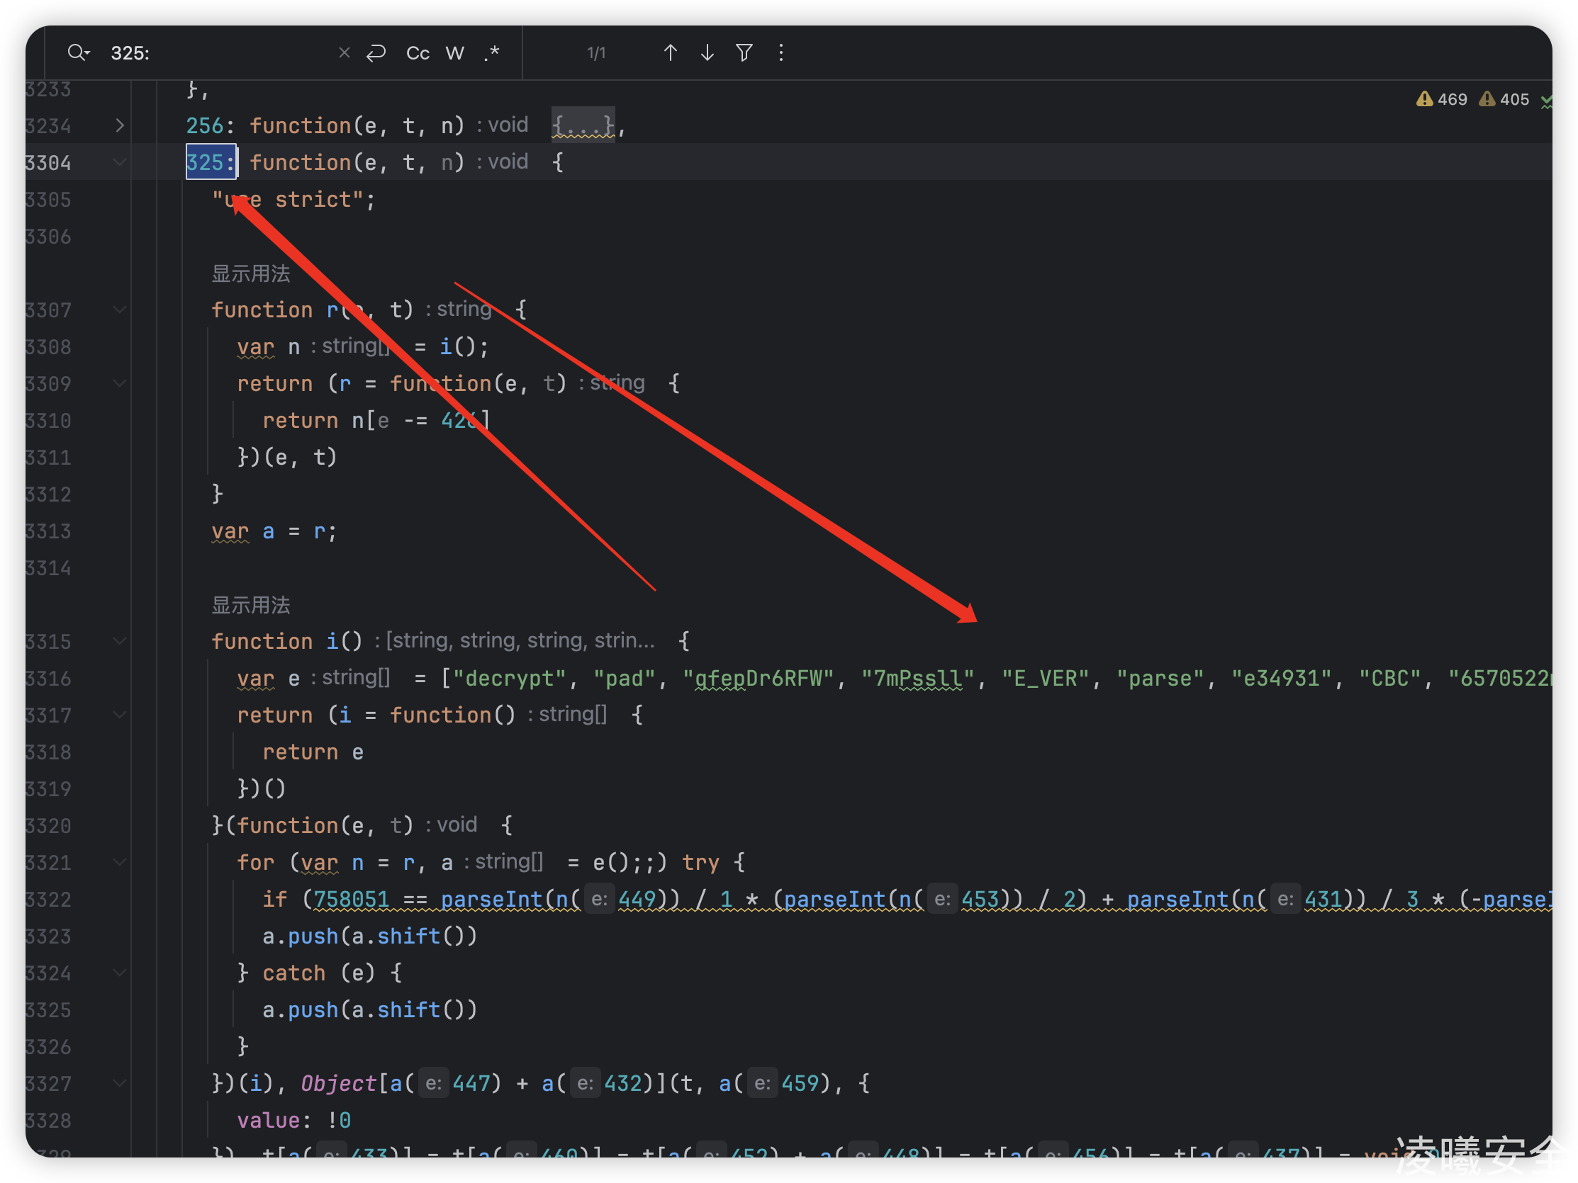The width and height of the screenshot is (1578, 1183).
Task: Collapse function block at line 3304
Action: coord(120,163)
